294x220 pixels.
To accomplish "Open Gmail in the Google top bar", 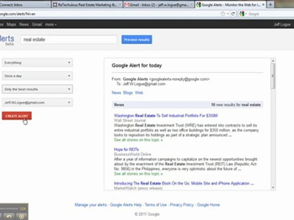I will pyautogui.click(x=37, y=24).
